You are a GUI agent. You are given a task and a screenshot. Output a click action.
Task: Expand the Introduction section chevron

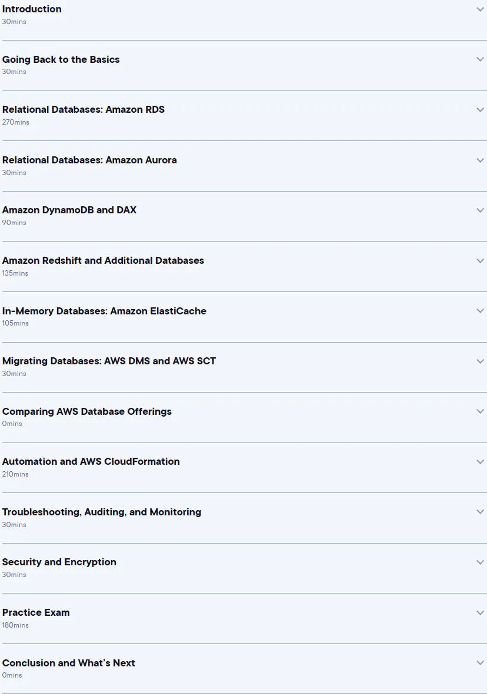[480, 9]
